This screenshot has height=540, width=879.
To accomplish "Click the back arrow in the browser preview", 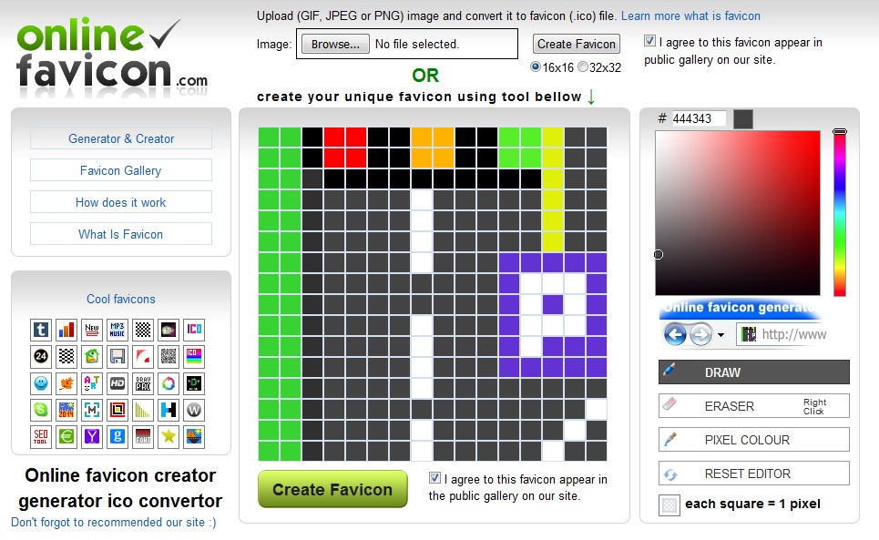I will 675,334.
